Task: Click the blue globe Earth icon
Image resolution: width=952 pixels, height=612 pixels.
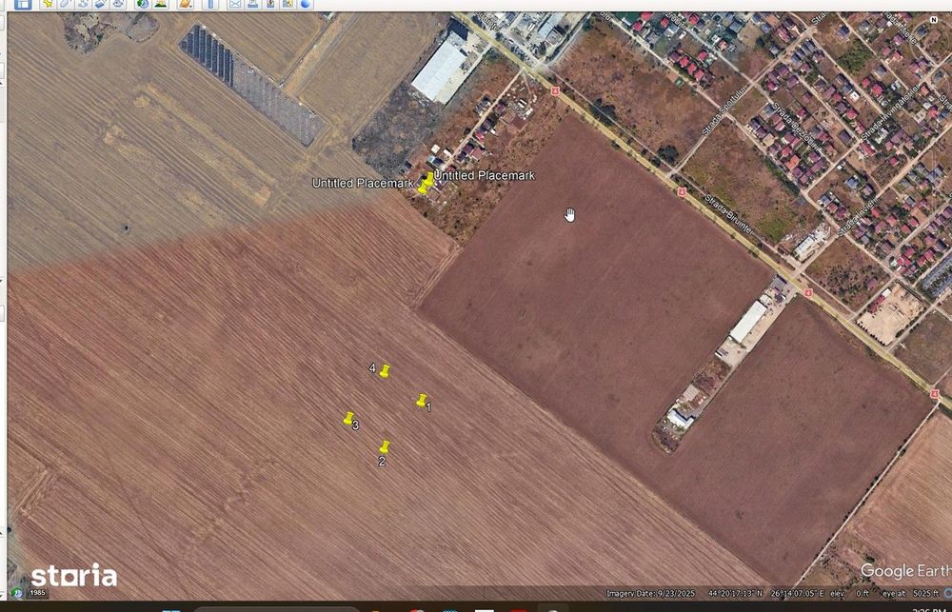Action: click(306, 4)
